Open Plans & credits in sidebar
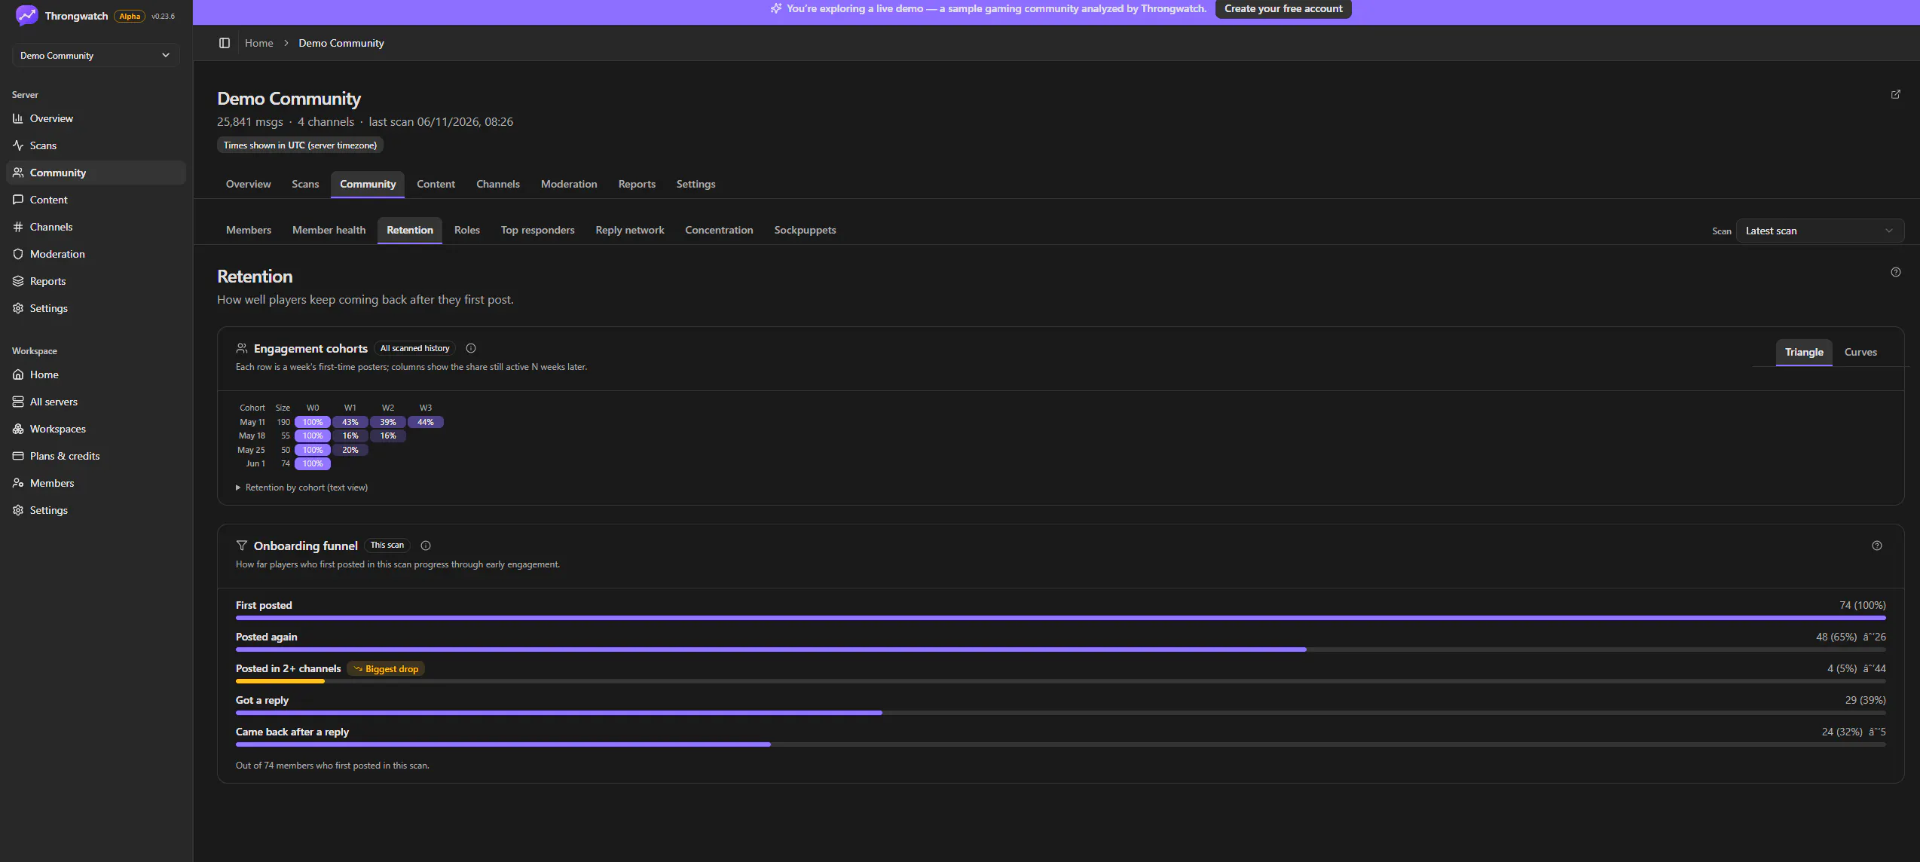Image resolution: width=1920 pixels, height=862 pixels. coord(96,456)
